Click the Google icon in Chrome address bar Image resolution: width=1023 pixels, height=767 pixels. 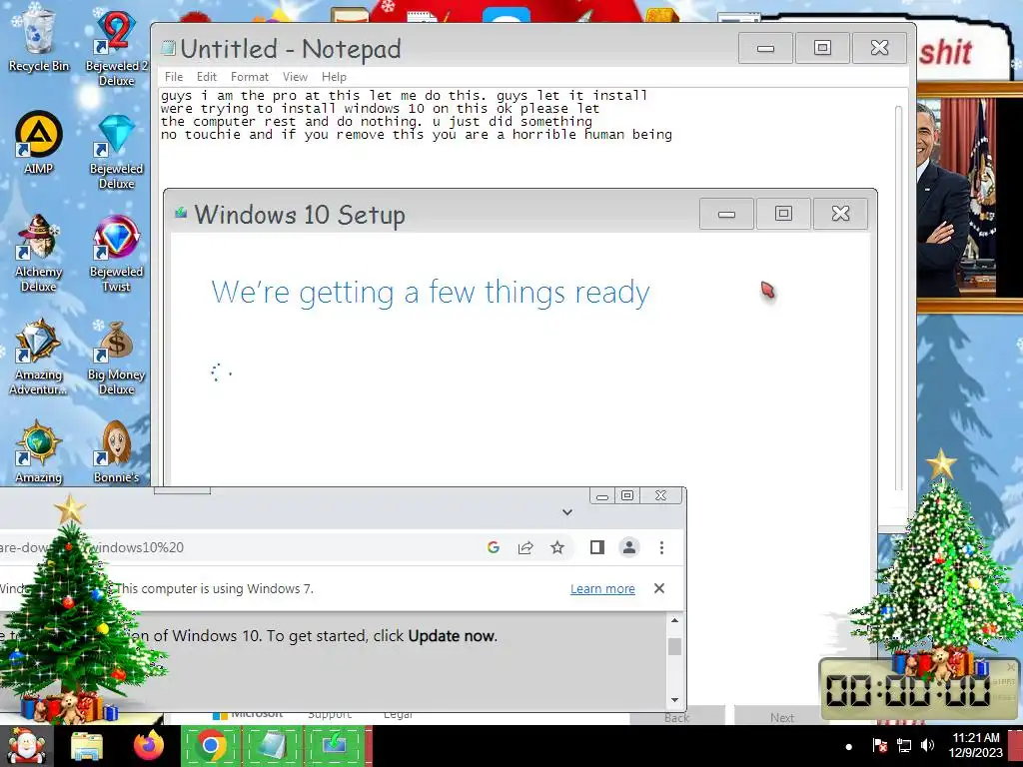tap(494, 547)
